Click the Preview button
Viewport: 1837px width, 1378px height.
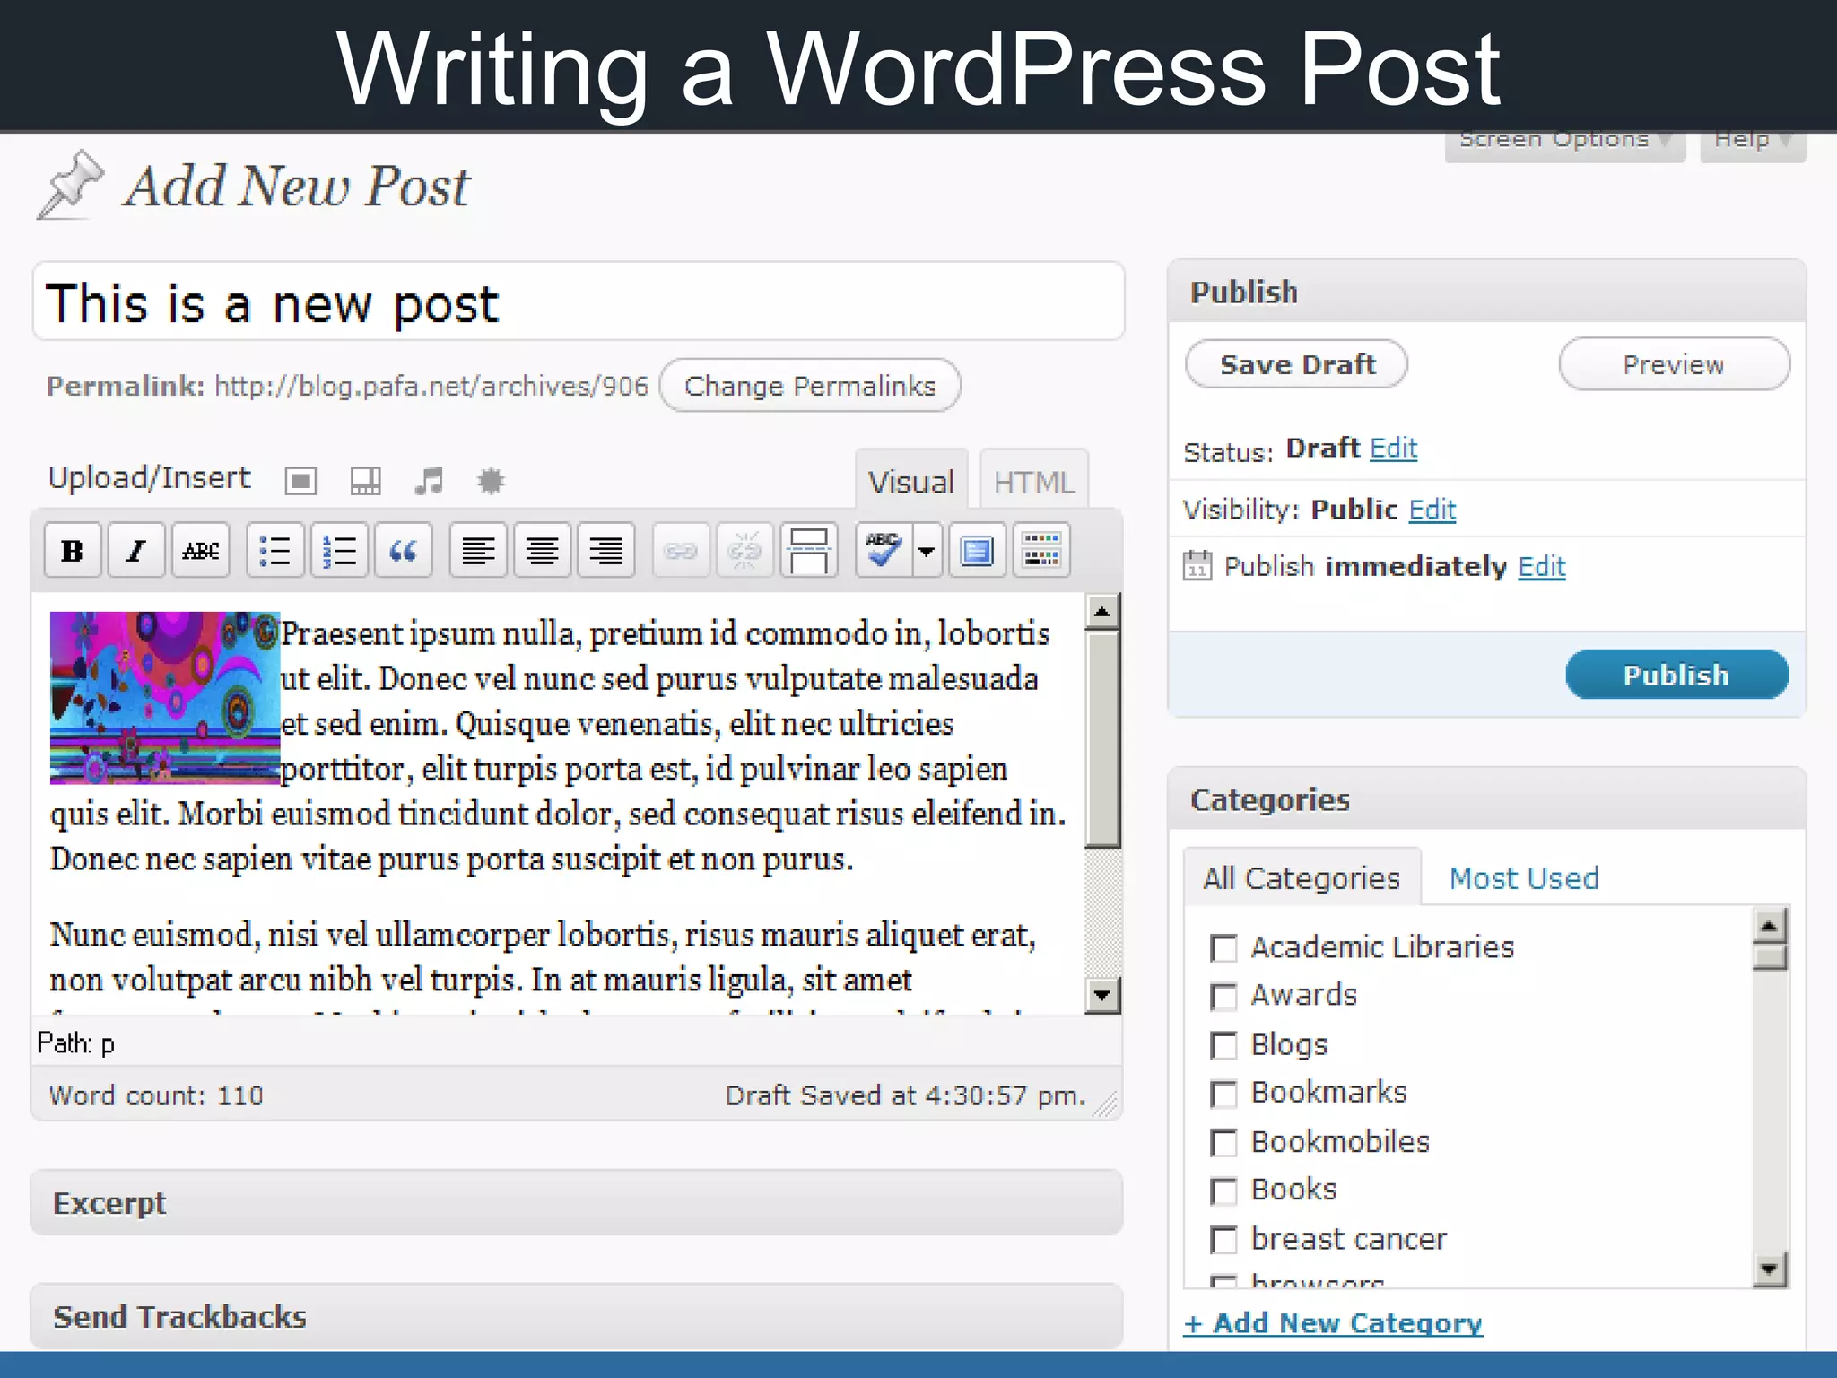(1674, 364)
